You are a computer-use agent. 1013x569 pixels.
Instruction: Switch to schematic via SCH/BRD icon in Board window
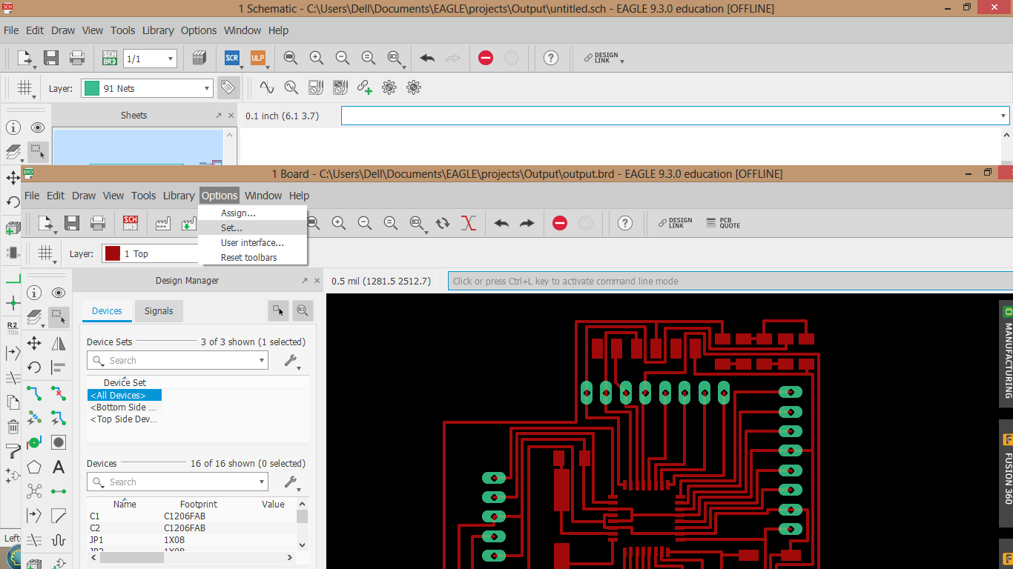coord(131,223)
